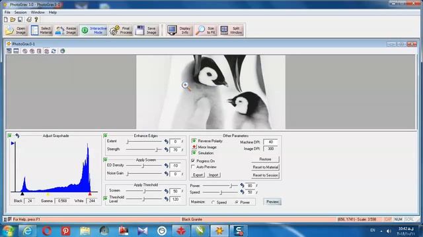The image size is (423, 237).
Task: Open Display Info
Action: [179, 30]
